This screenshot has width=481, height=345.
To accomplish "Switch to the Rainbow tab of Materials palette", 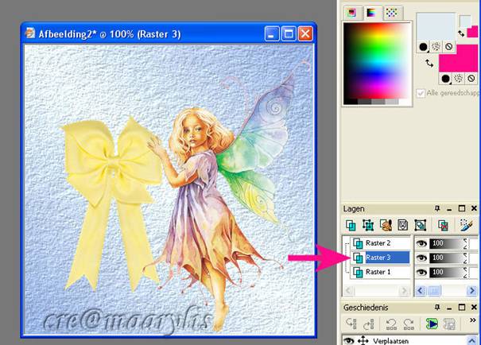I will click(x=371, y=13).
